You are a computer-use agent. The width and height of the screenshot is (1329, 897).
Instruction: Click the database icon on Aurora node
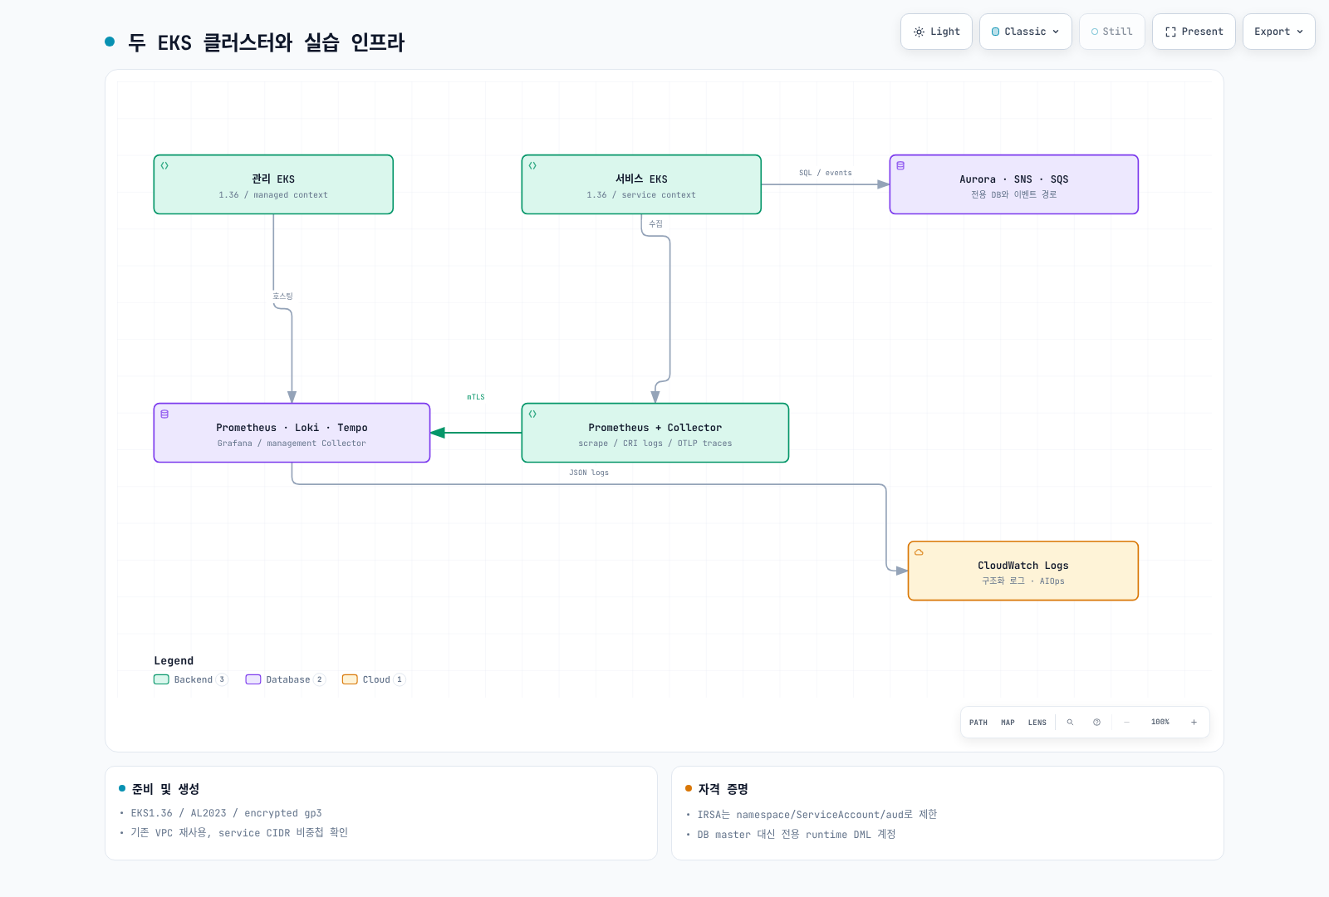pos(900,166)
